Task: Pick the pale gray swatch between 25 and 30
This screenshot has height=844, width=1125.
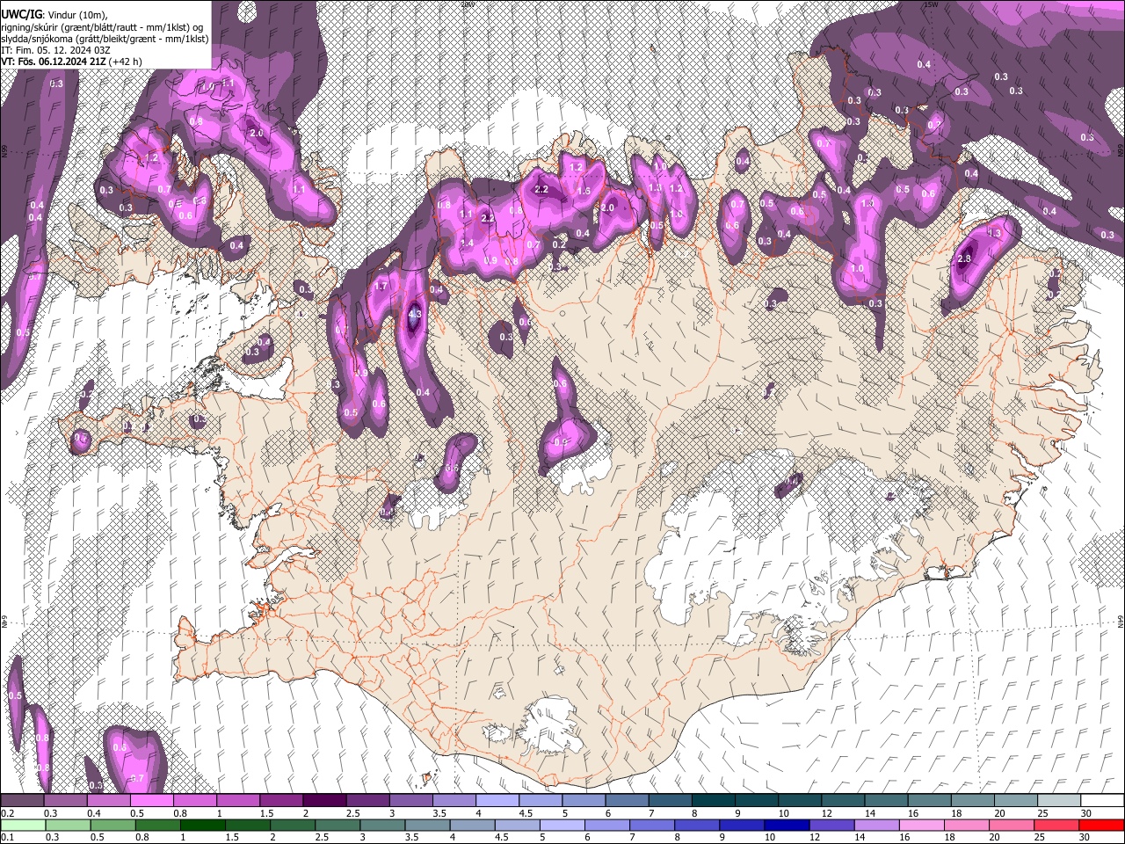Action: [1060, 801]
